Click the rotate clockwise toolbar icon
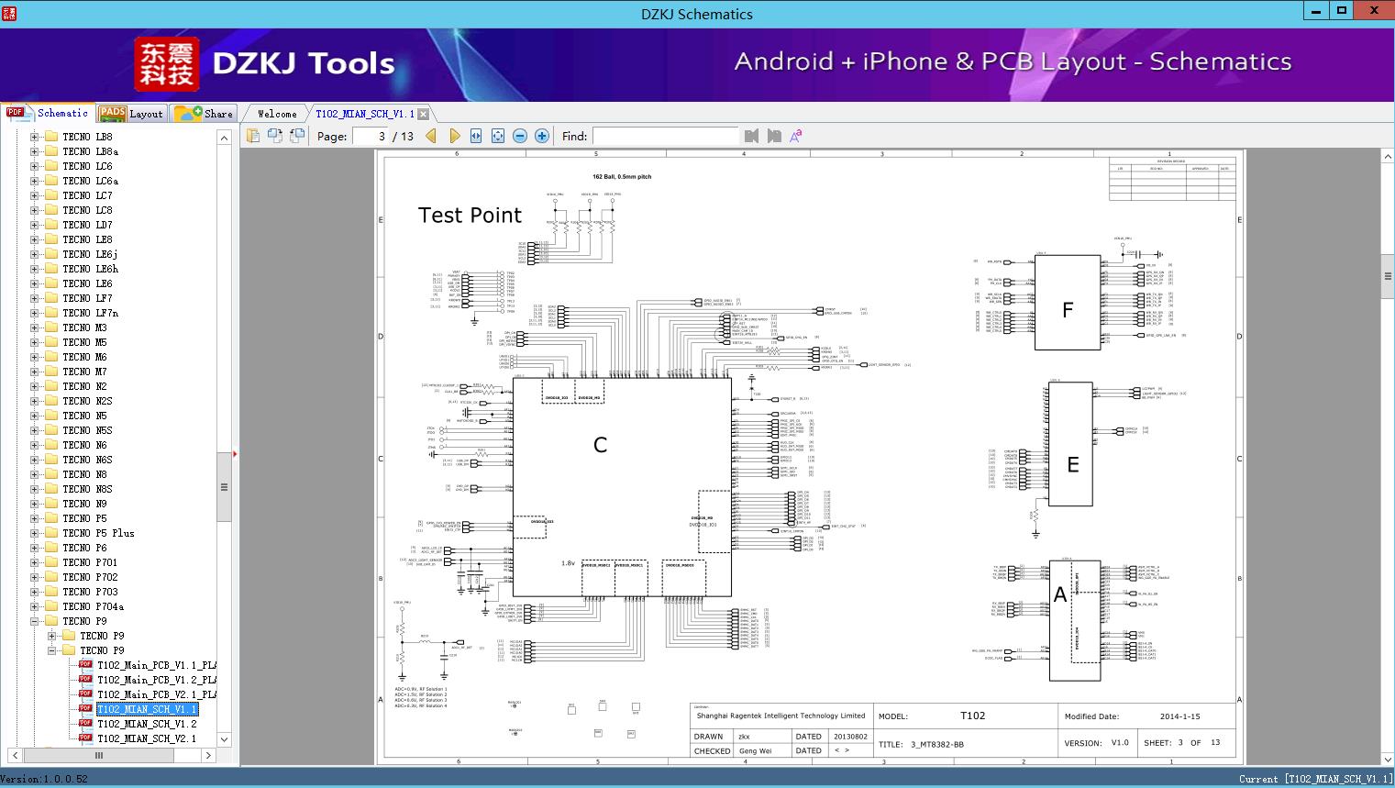 click(x=297, y=136)
